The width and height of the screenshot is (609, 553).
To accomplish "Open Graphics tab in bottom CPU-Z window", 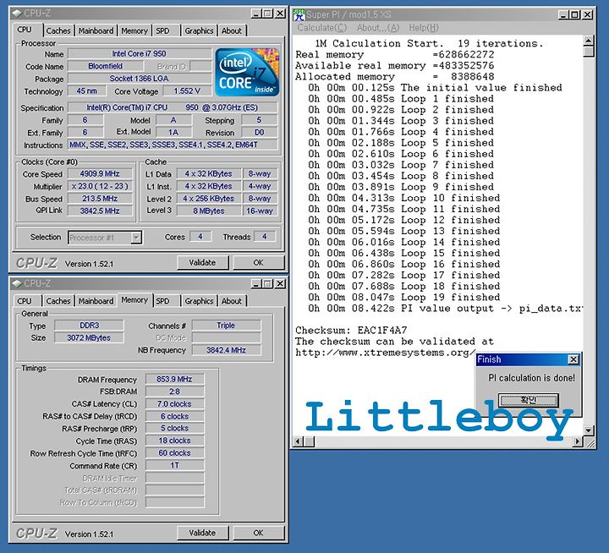I will pos(199,301).
